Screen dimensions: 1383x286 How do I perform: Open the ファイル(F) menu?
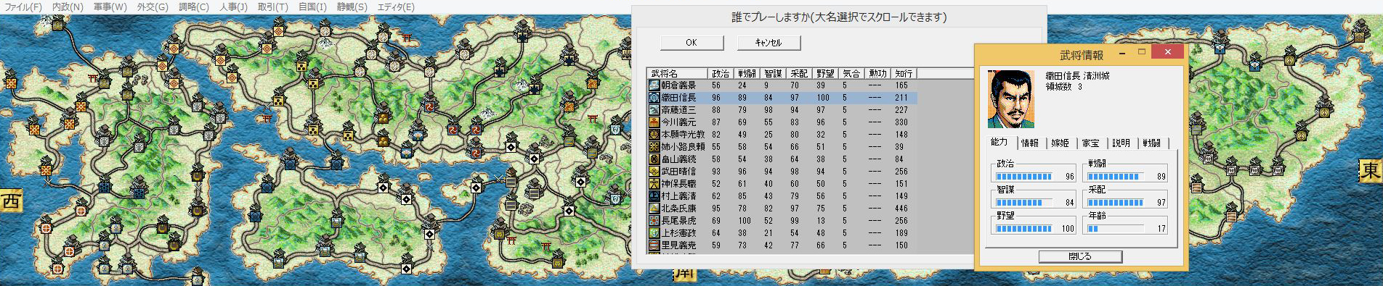(23, 7)
